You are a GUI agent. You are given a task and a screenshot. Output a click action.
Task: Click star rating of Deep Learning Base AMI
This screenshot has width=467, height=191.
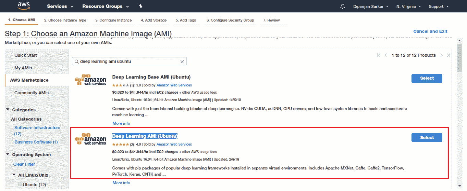pyautogui.click(x=121, y=85)
